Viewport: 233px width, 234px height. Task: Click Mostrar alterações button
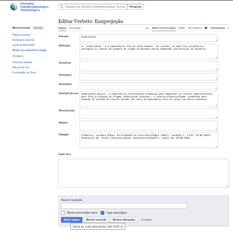(x=124, y=220)
